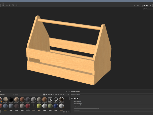Switch to the environment tab in Display Settings
153x115 pixels.
pos(72,98)
